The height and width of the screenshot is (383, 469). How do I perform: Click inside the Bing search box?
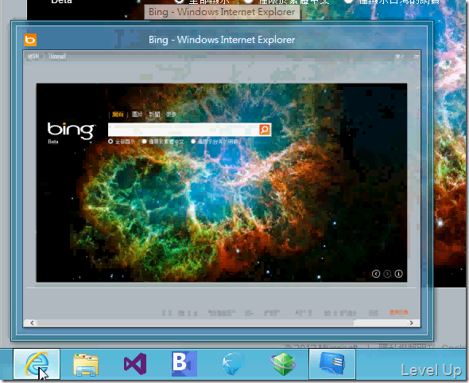[x=184, y=130]
